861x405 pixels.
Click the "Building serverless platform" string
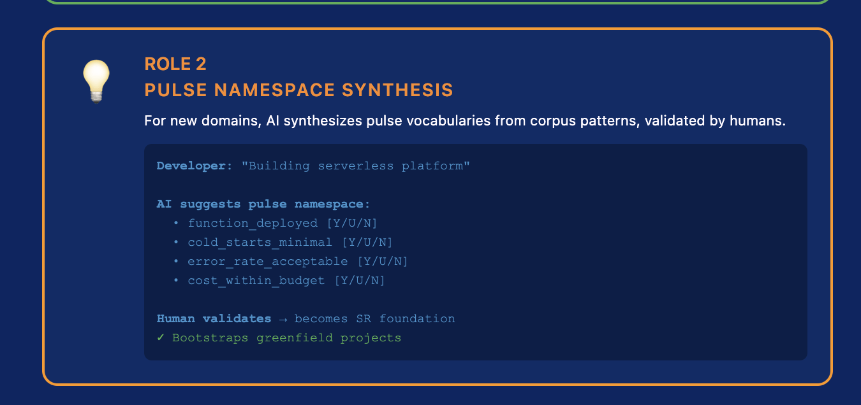click(356, 166)
